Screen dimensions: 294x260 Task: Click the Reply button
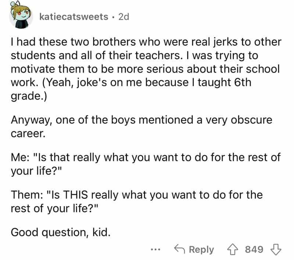(194, 249)
